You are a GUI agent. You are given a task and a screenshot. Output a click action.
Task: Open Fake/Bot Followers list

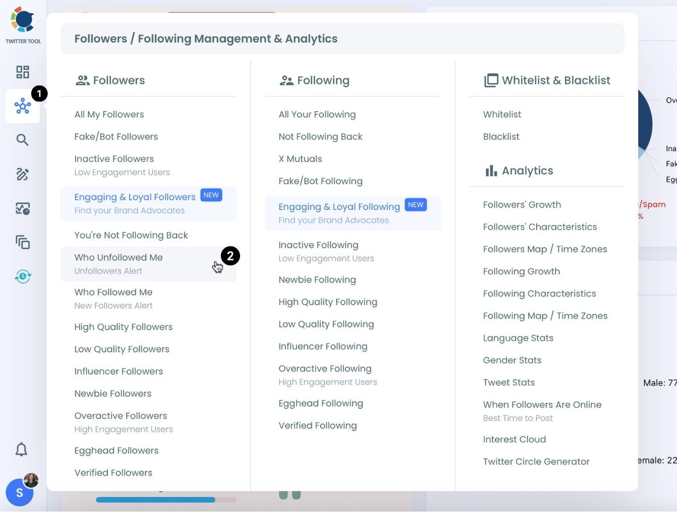[x=116, y=137]
